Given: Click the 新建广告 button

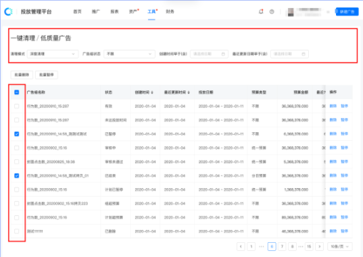Looking at the screenshot, I should pyautogui.click(x=347, y=11).
